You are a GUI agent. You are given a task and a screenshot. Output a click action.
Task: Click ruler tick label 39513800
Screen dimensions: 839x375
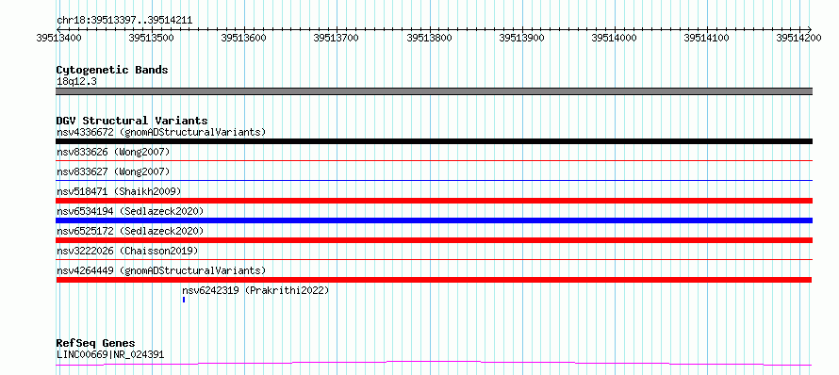429,38
